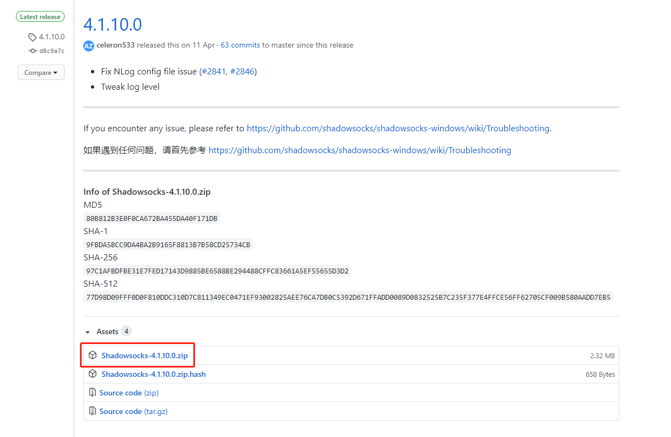This screenshot has width=671, height=437.
Task: Click the SHA-512 label
Action: point(100,284)
